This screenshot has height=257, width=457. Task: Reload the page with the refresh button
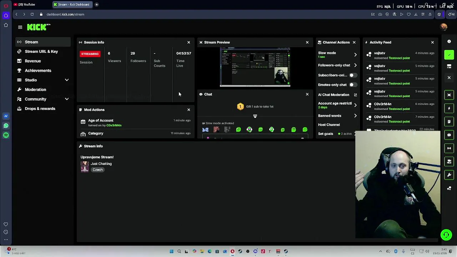[x=32, y=14]
